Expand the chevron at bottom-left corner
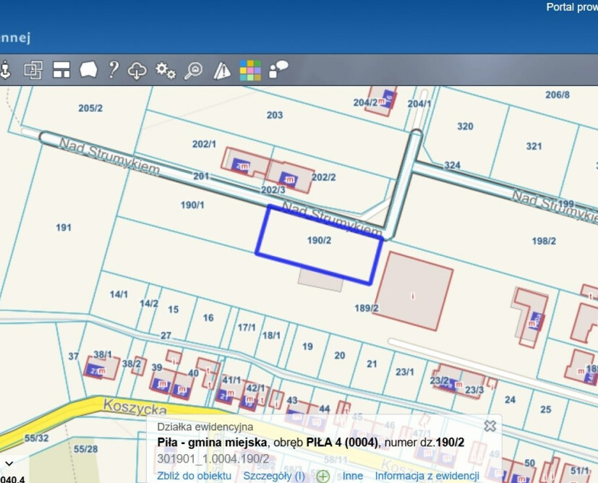Viewport: 598px width, 483px height. (9, 463)
